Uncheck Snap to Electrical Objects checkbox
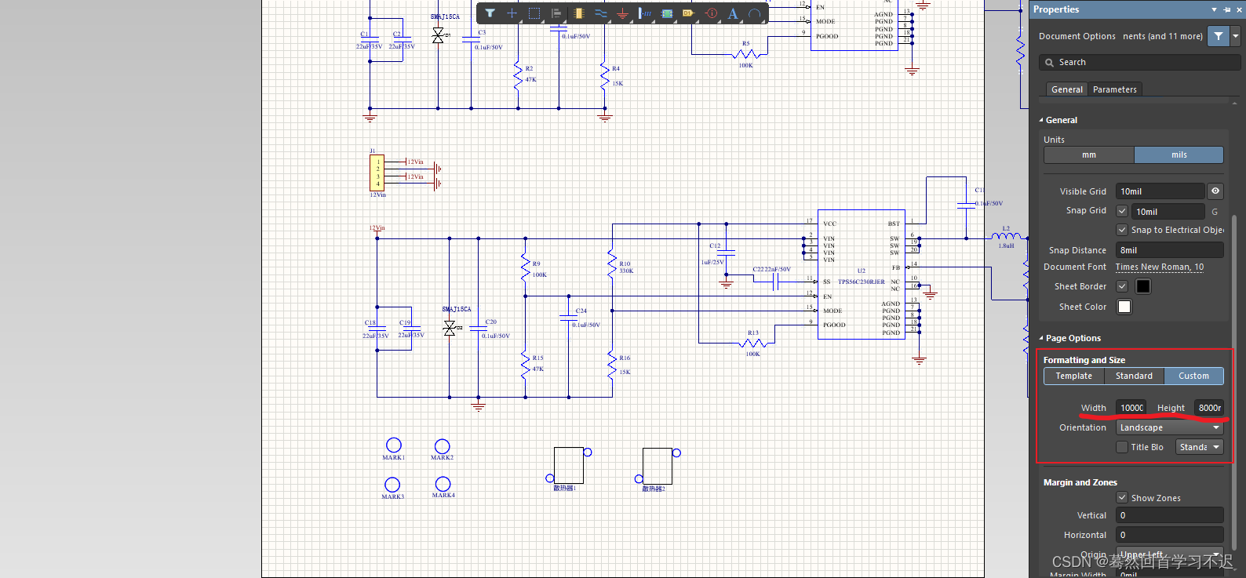The image size is (1246, 578). [x=1122, y=230]
